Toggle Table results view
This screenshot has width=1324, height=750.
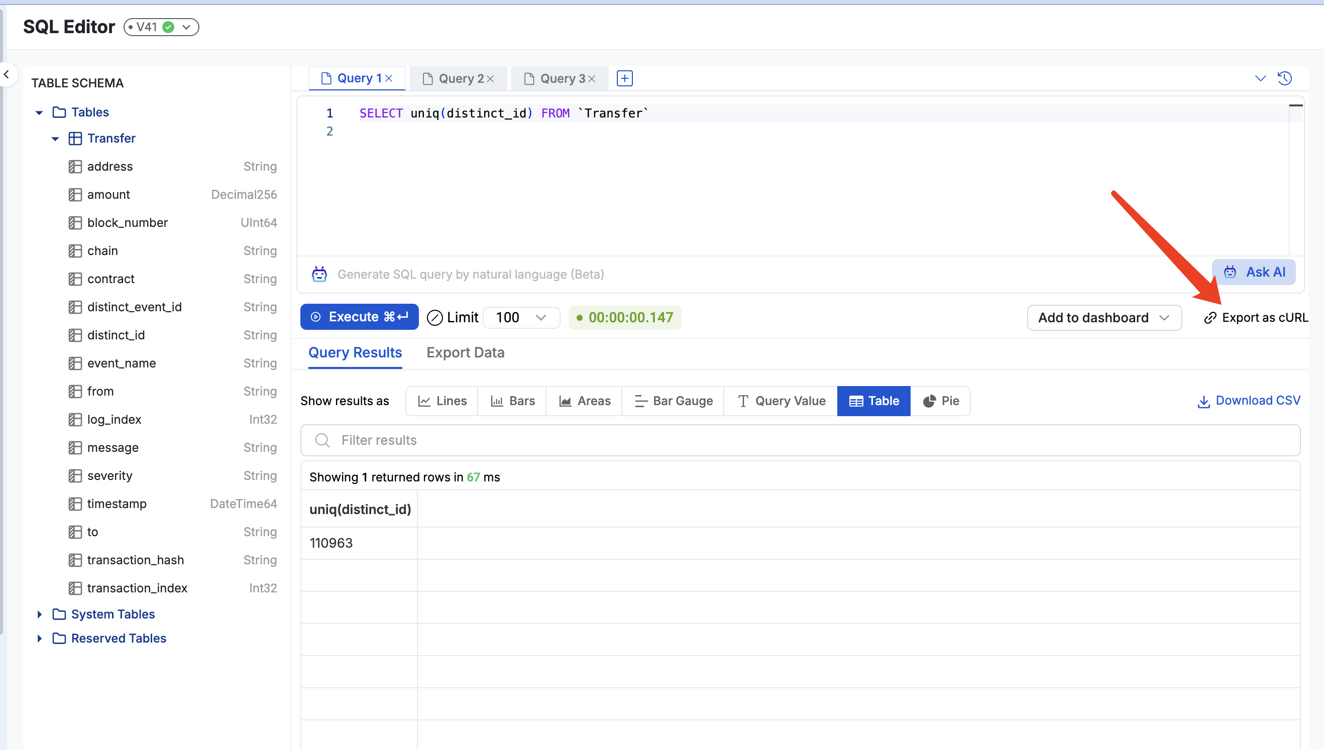pos(873,401)
